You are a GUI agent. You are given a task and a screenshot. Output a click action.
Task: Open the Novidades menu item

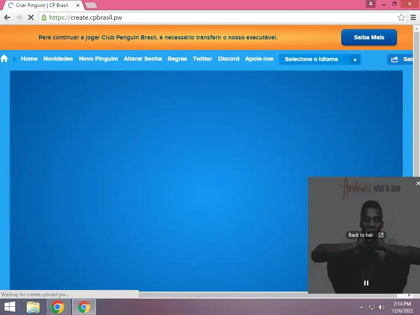click(x=58, y=59)
